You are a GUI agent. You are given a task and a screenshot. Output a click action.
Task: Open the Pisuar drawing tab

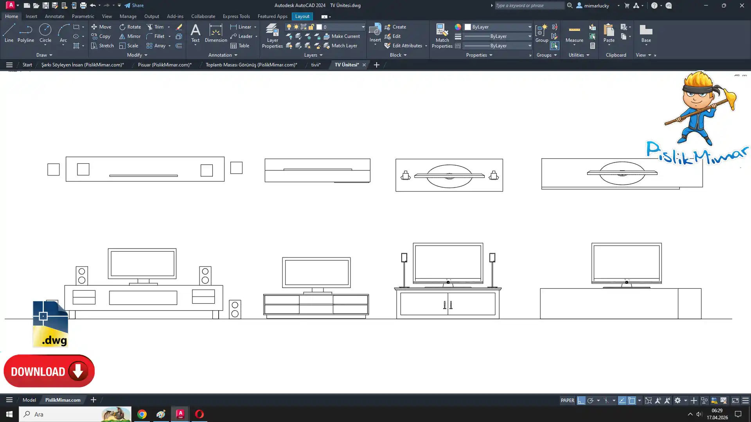pos(165,65)
